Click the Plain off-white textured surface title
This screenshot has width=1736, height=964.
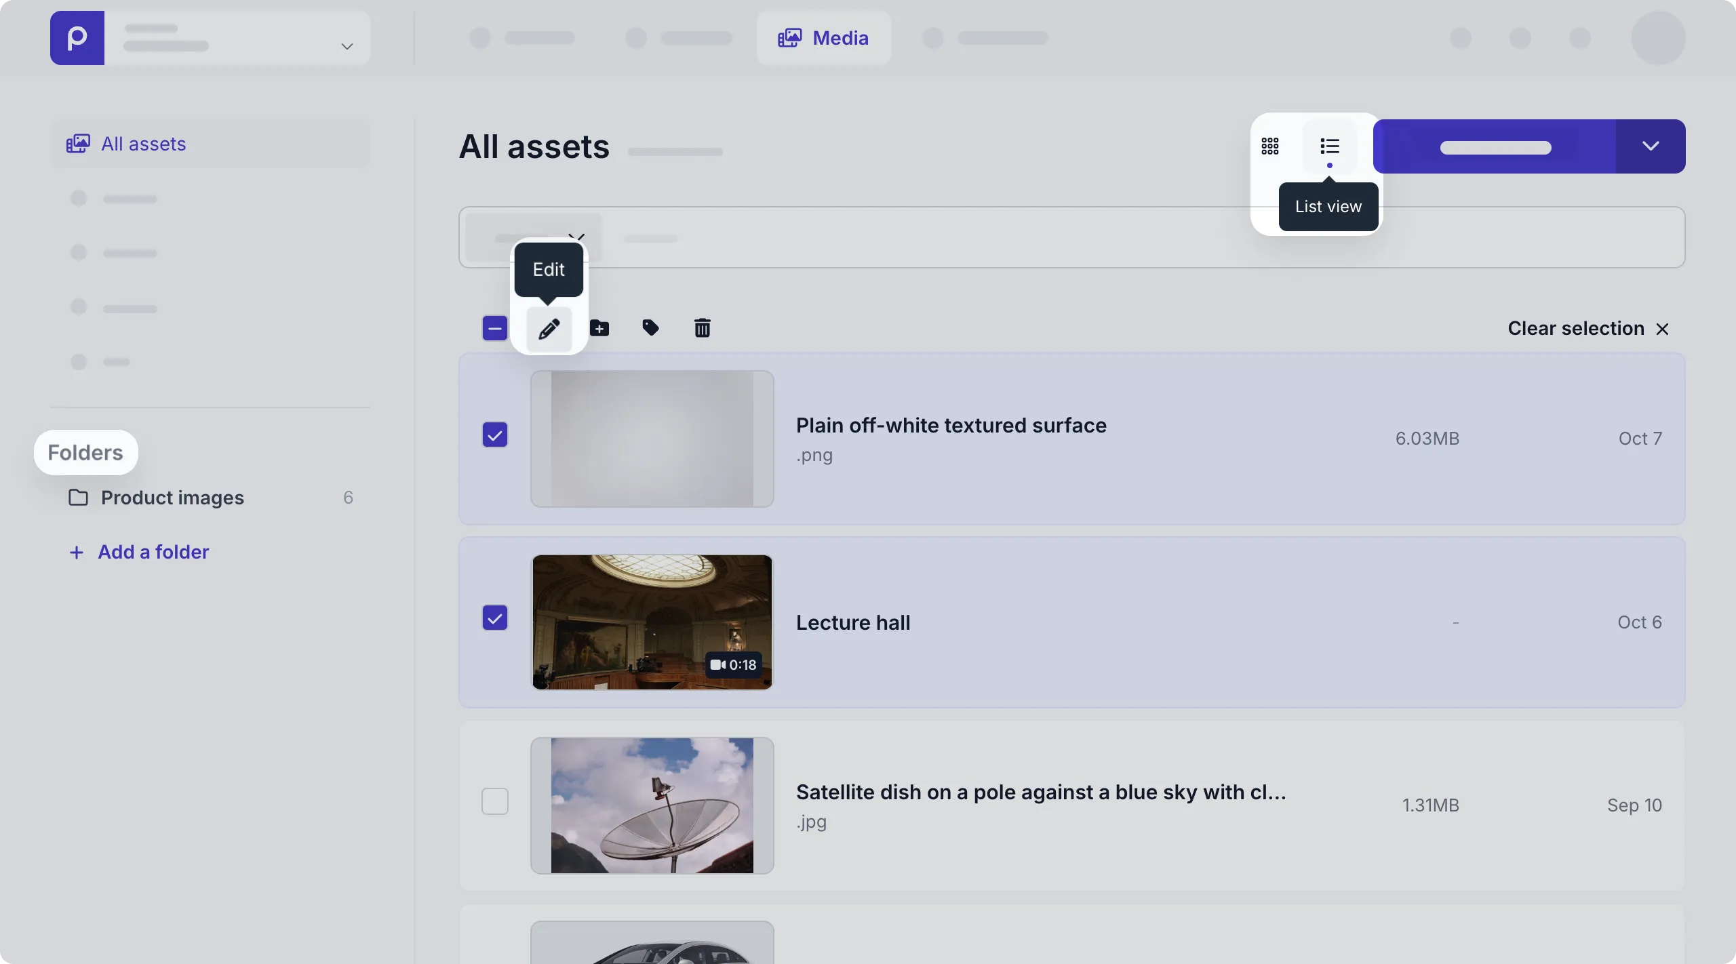tap(951, 426)
